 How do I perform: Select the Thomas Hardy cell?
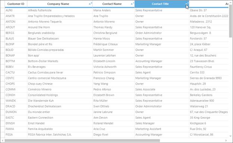click(x=114, y=27)
